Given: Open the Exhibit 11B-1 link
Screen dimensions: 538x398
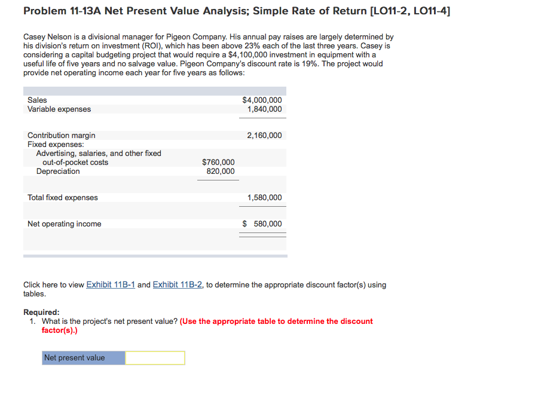Looking at the screenshot, I should tap(111, 285).
